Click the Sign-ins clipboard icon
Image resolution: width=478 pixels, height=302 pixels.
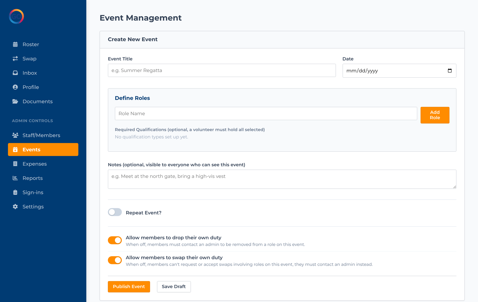15,192
